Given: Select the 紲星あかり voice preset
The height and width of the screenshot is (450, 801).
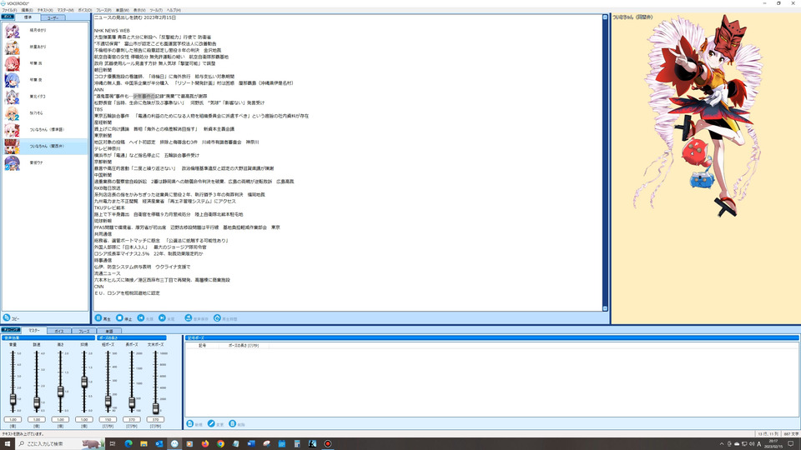Looking at the screenshot, I should (45, 47).
